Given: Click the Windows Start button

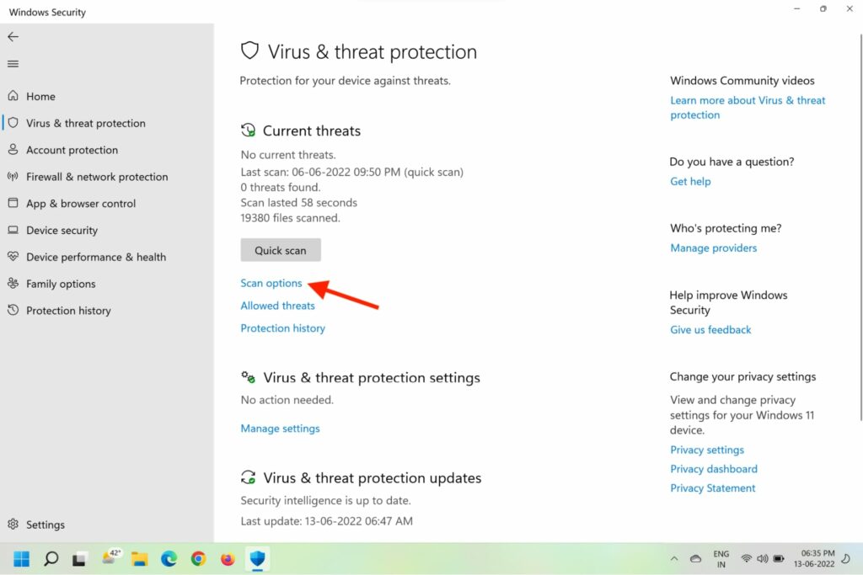Looking at the screenshot, I should pos(21,558).
